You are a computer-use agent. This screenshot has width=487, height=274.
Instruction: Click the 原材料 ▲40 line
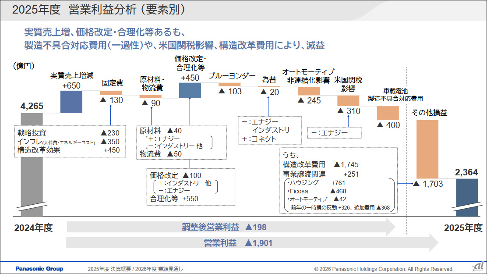(x=161, y=131)
